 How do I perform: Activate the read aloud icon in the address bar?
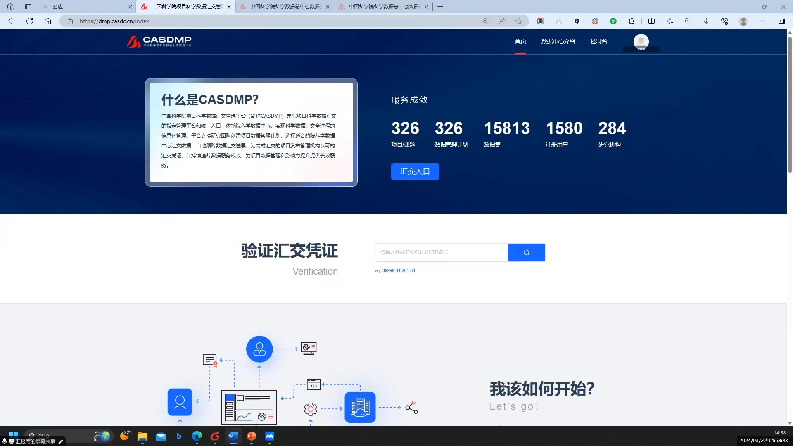click(502, 21)
